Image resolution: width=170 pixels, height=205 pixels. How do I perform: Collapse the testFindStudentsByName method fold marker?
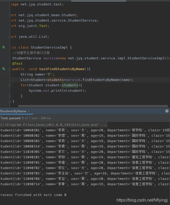[10, 69]
